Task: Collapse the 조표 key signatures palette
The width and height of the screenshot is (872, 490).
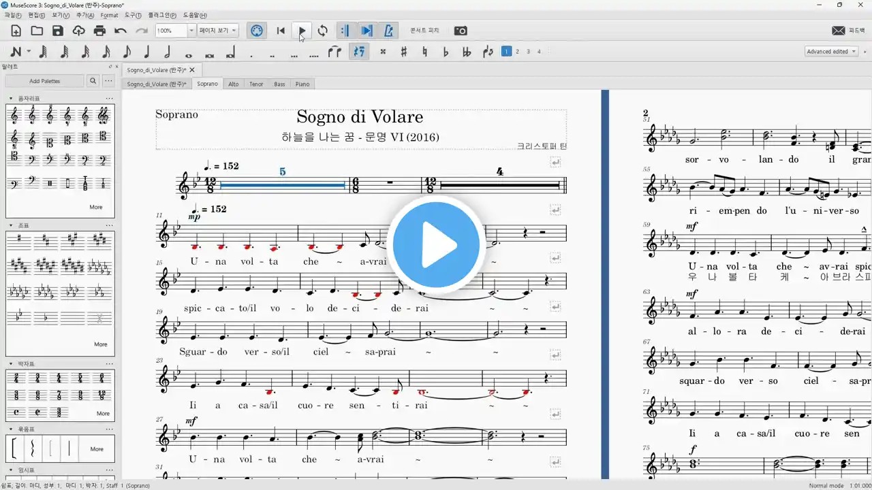Action: coord(11,225)
